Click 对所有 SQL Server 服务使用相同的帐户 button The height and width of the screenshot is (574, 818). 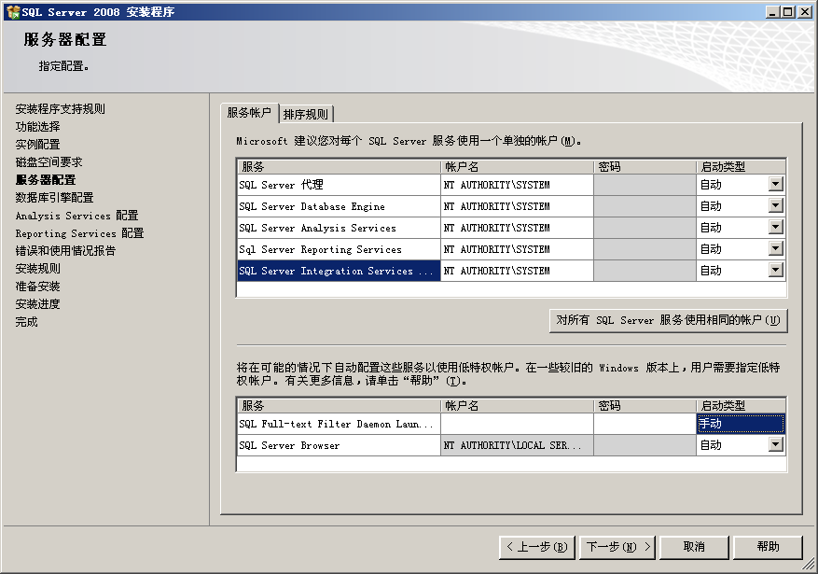pyautogui.click(x=668, y=320)
